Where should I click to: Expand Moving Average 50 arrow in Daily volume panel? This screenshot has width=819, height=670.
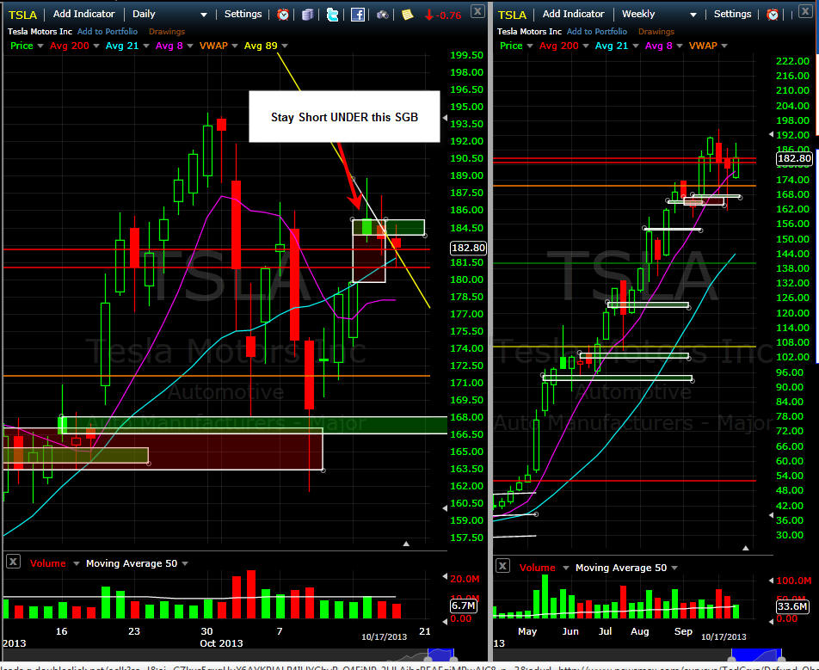(185, 563)
